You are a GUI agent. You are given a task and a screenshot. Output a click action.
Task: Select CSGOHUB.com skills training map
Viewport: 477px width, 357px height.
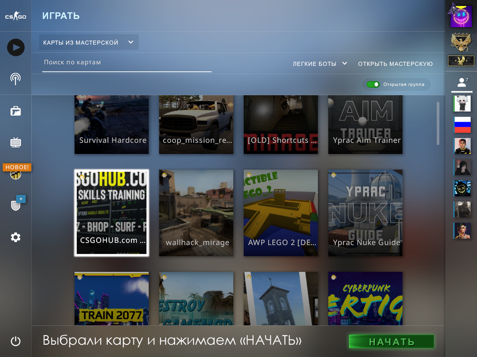pos(112,213)
